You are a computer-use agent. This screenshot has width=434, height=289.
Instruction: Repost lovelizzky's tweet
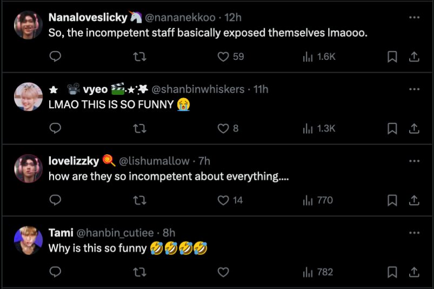pyautogui.click(x=139, y=200)
